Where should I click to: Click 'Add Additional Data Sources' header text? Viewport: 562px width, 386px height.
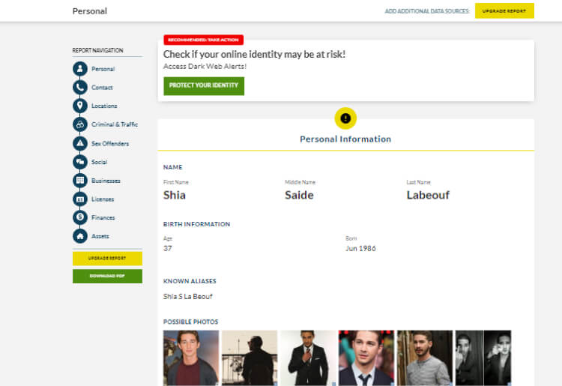coord(427,11)
